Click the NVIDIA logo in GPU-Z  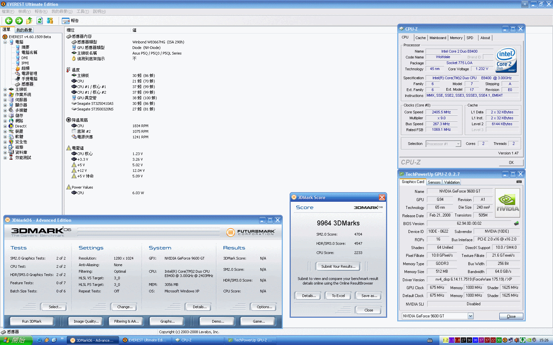(508, 203)
